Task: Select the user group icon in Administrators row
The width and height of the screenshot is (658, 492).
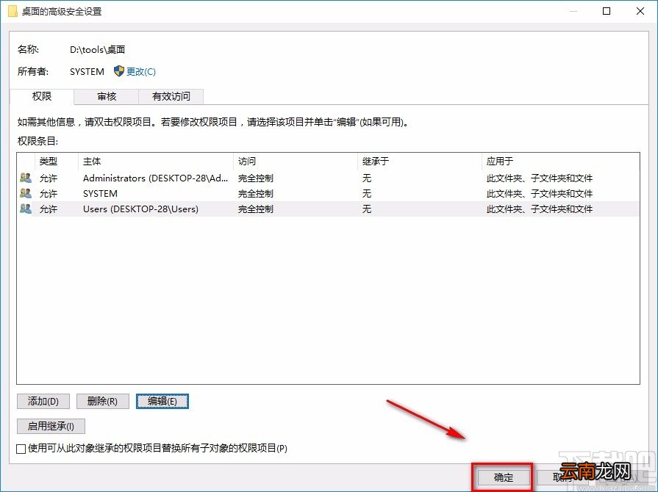Action: [x=26, y=178]
